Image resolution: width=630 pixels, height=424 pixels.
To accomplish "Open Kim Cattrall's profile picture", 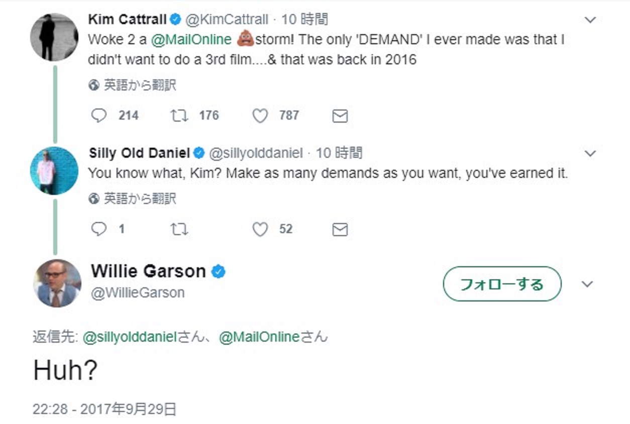I will tap(54, 37).
